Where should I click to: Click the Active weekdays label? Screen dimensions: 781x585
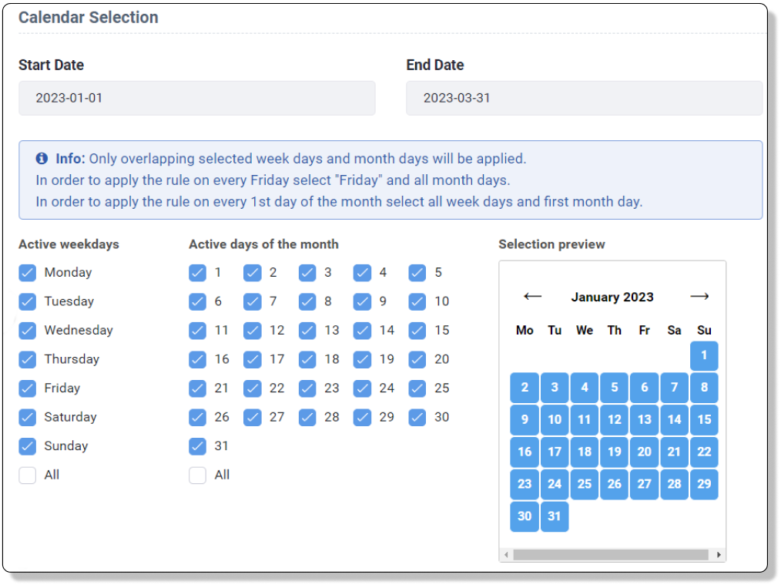69,244
